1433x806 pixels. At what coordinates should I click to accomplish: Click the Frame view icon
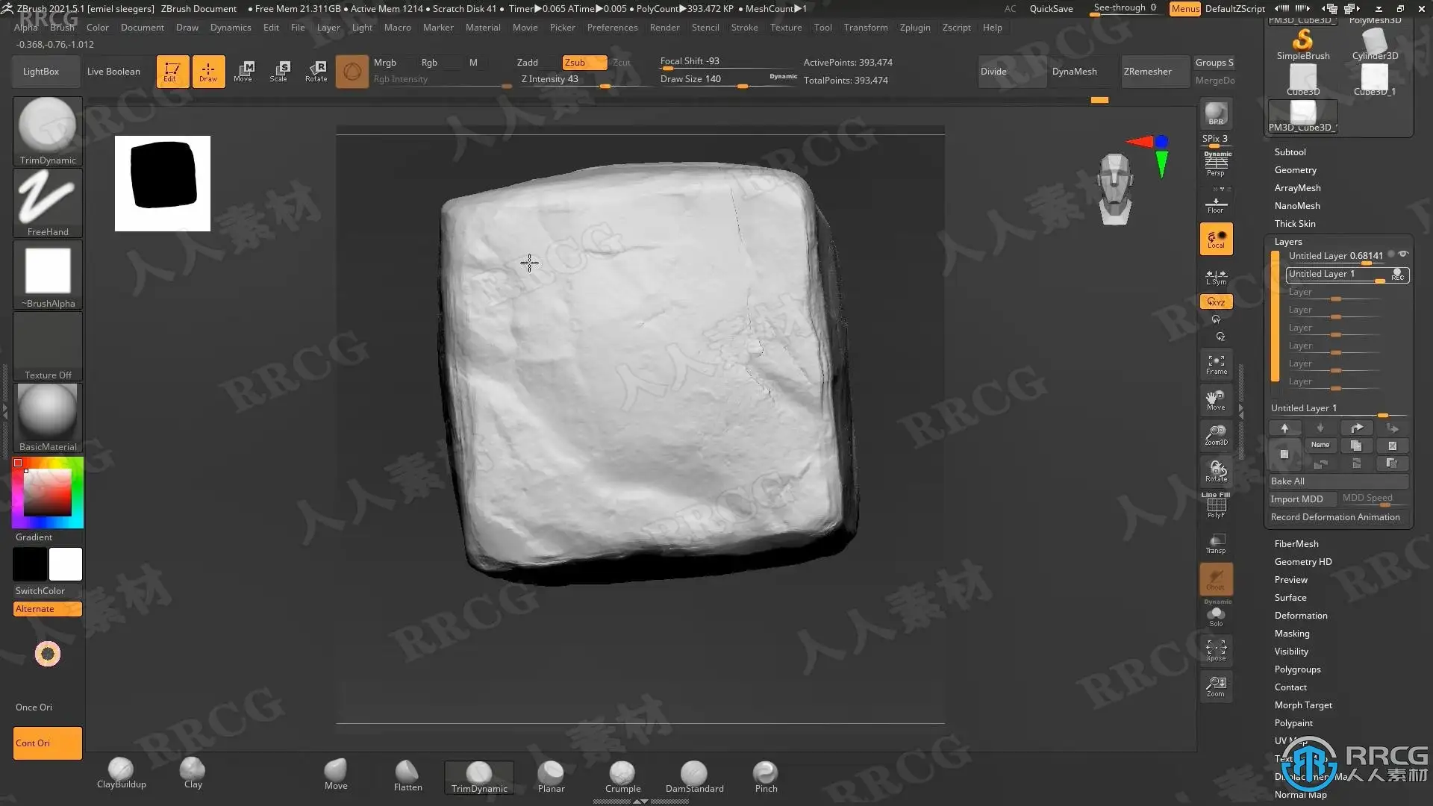(x=1216, y=364)
